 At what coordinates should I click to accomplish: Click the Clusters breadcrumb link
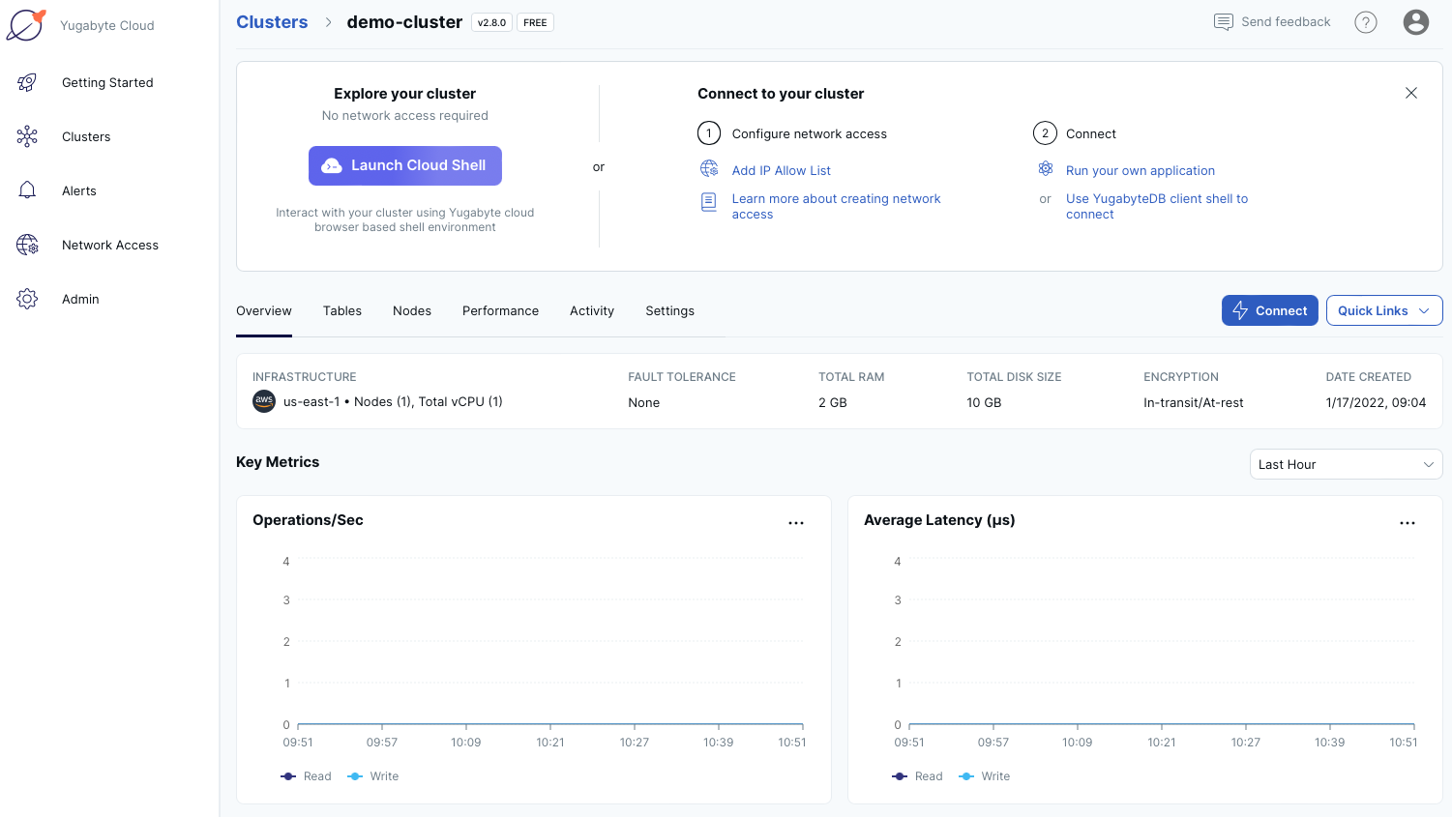coord(272,22)
